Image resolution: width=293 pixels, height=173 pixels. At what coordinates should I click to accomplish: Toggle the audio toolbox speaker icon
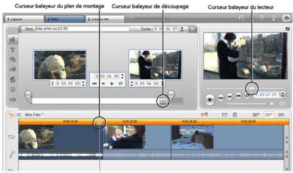click(x=19, y=114)
